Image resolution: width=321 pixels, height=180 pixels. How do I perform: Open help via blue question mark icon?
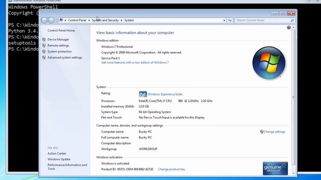pyautogui.click(x=289, y=27)
